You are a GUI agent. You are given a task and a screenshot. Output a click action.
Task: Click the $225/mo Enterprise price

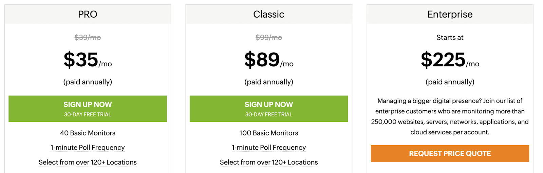[x=450, y=60]
